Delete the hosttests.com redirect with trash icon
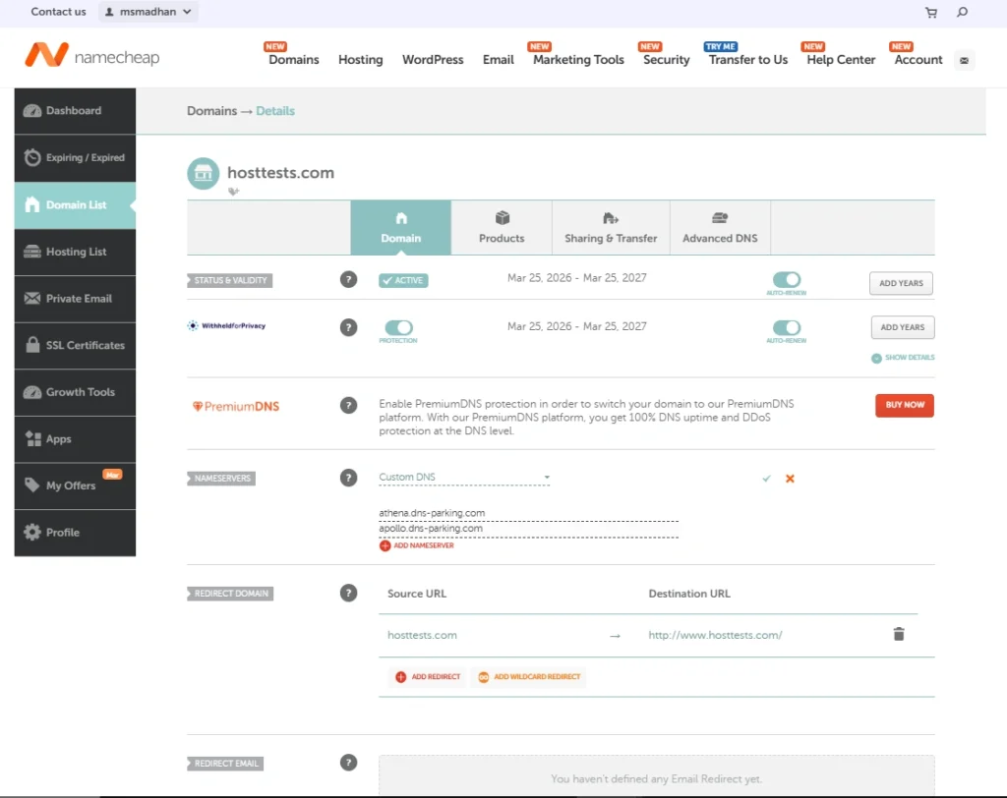Screen dimensions: 1007x798 (898, 635)
